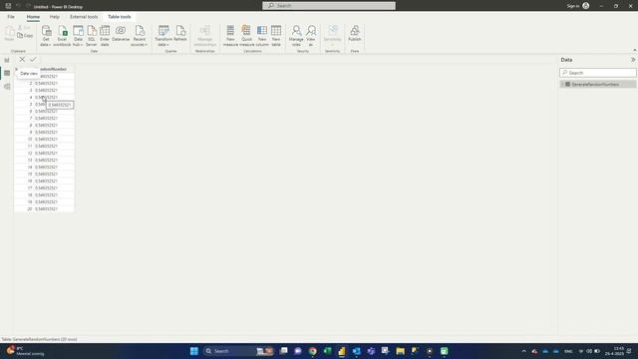The width and height of the screenshot is (638, 359).
Task: Open Recent sources list
Action: pyautogui.click(x=140, y=36)
